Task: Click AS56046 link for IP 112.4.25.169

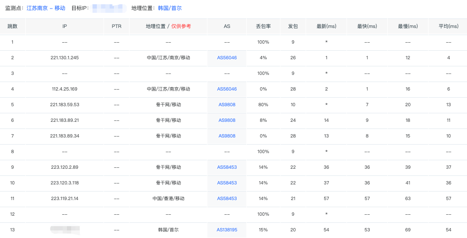Action: pyautogui.click(x=227, y=89)
